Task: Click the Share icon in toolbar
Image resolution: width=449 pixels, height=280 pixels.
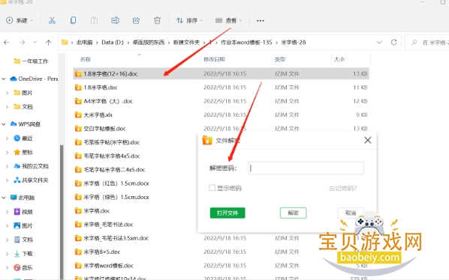Action: 136,20
